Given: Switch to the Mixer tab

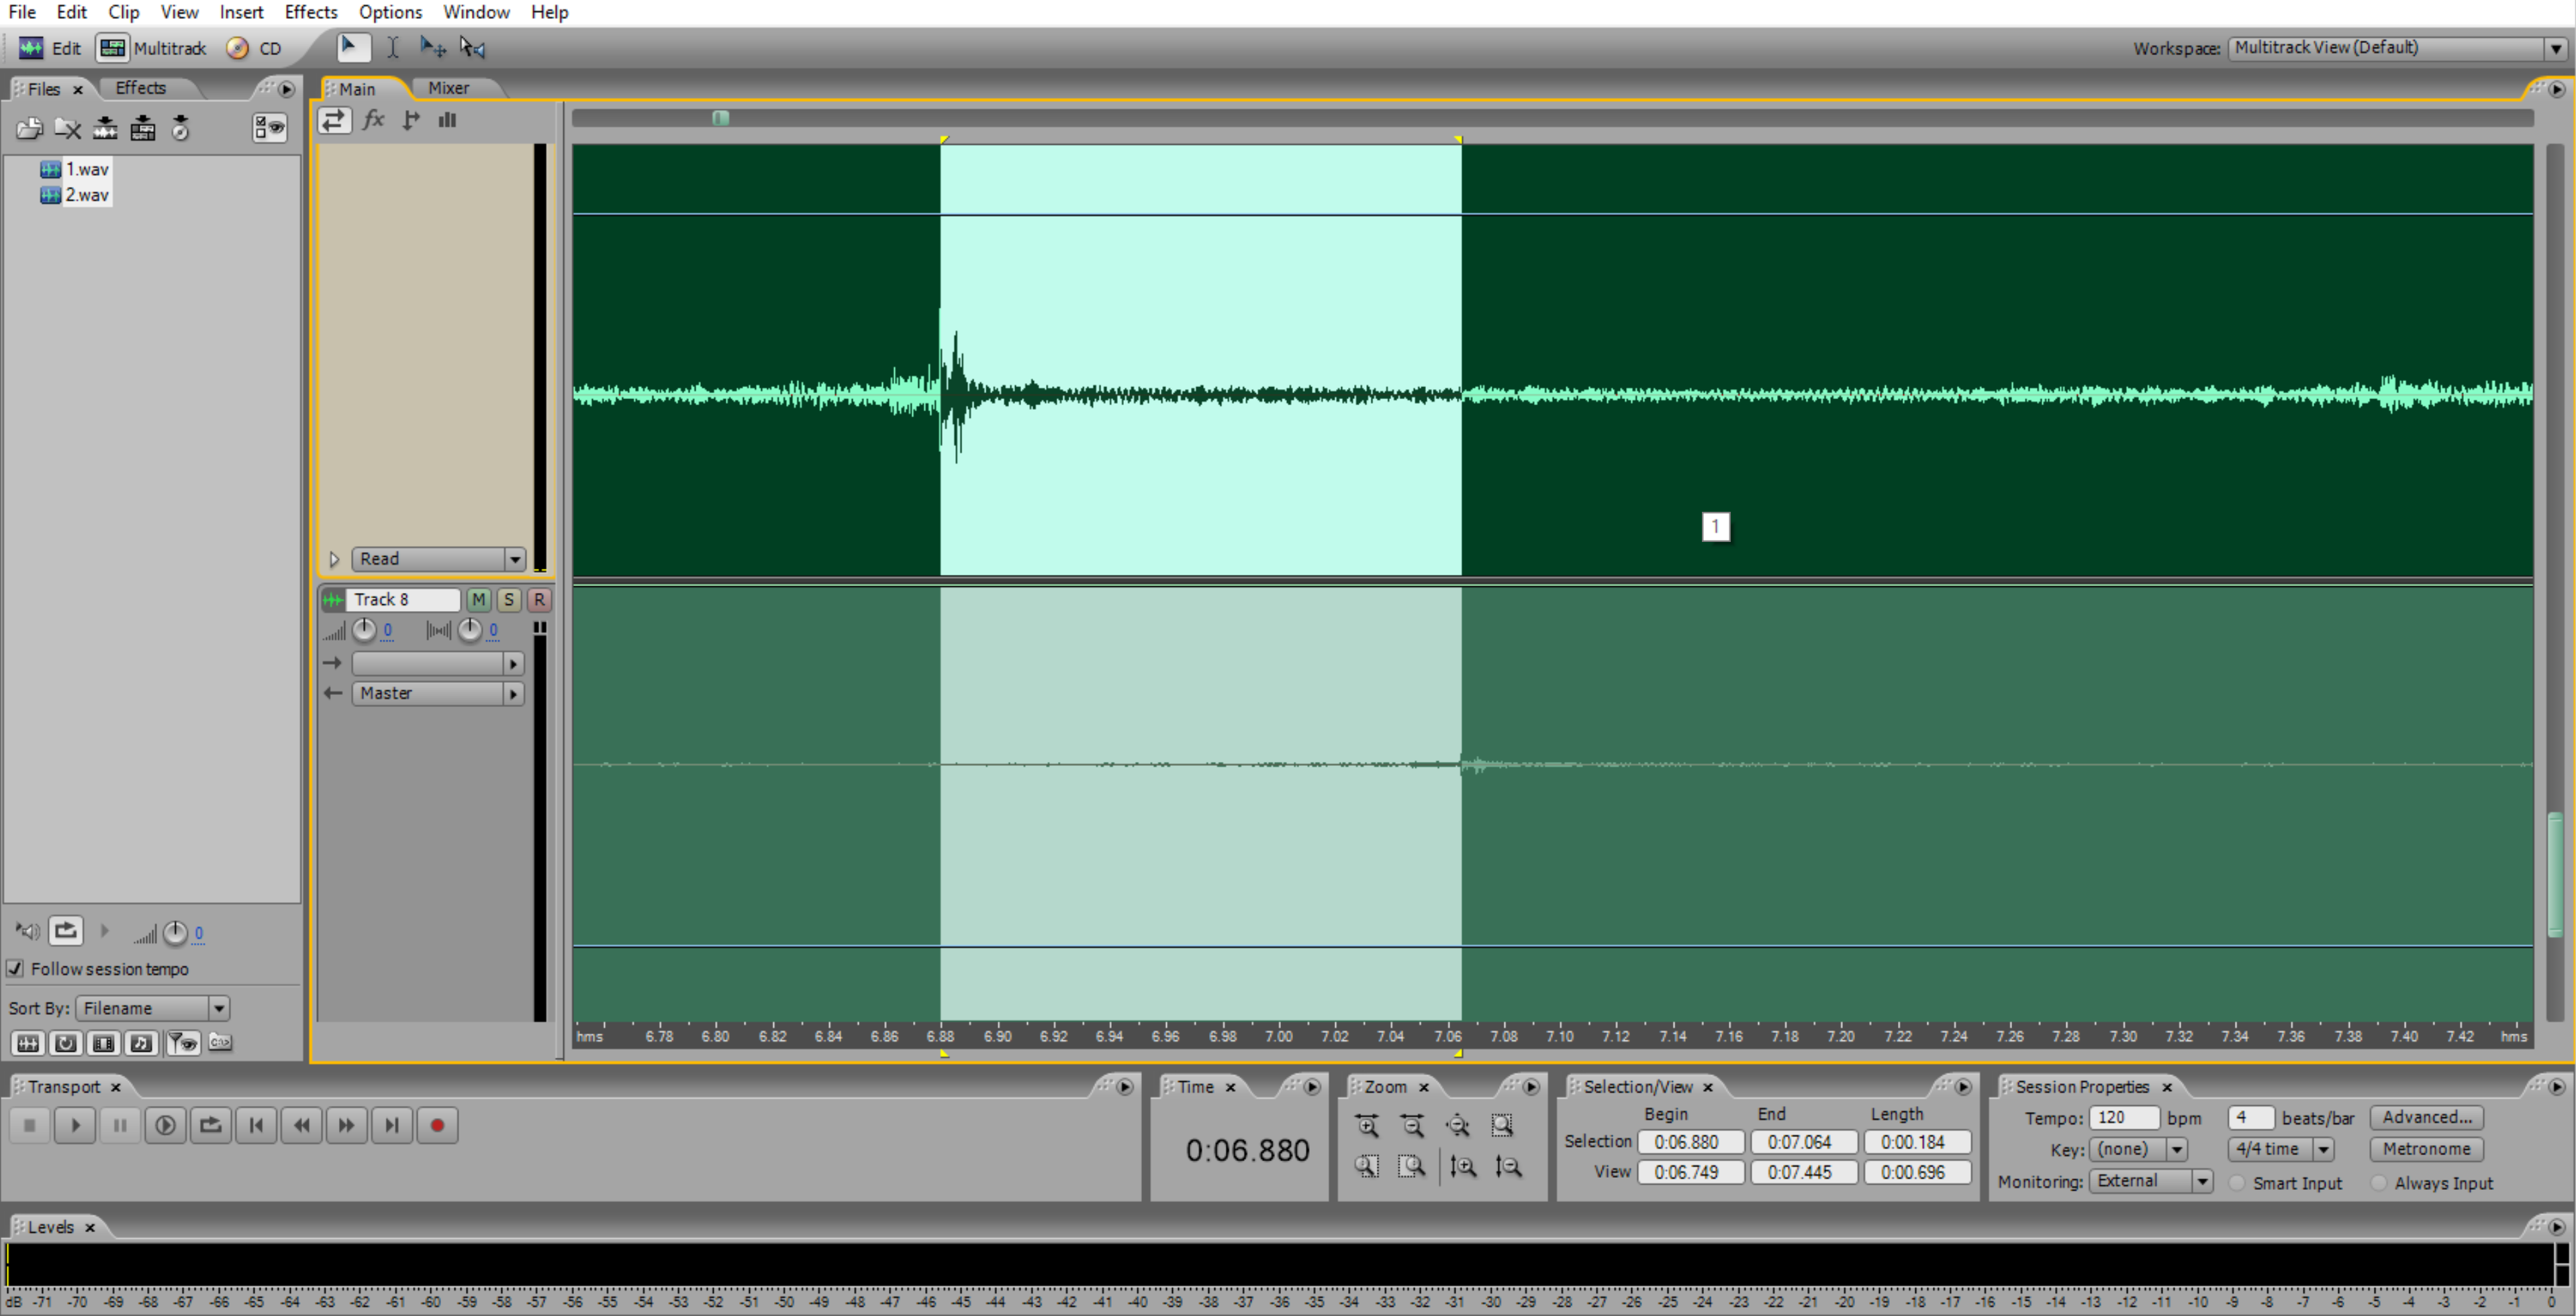Looking at the screenshot, I should (x=448, y=88).
